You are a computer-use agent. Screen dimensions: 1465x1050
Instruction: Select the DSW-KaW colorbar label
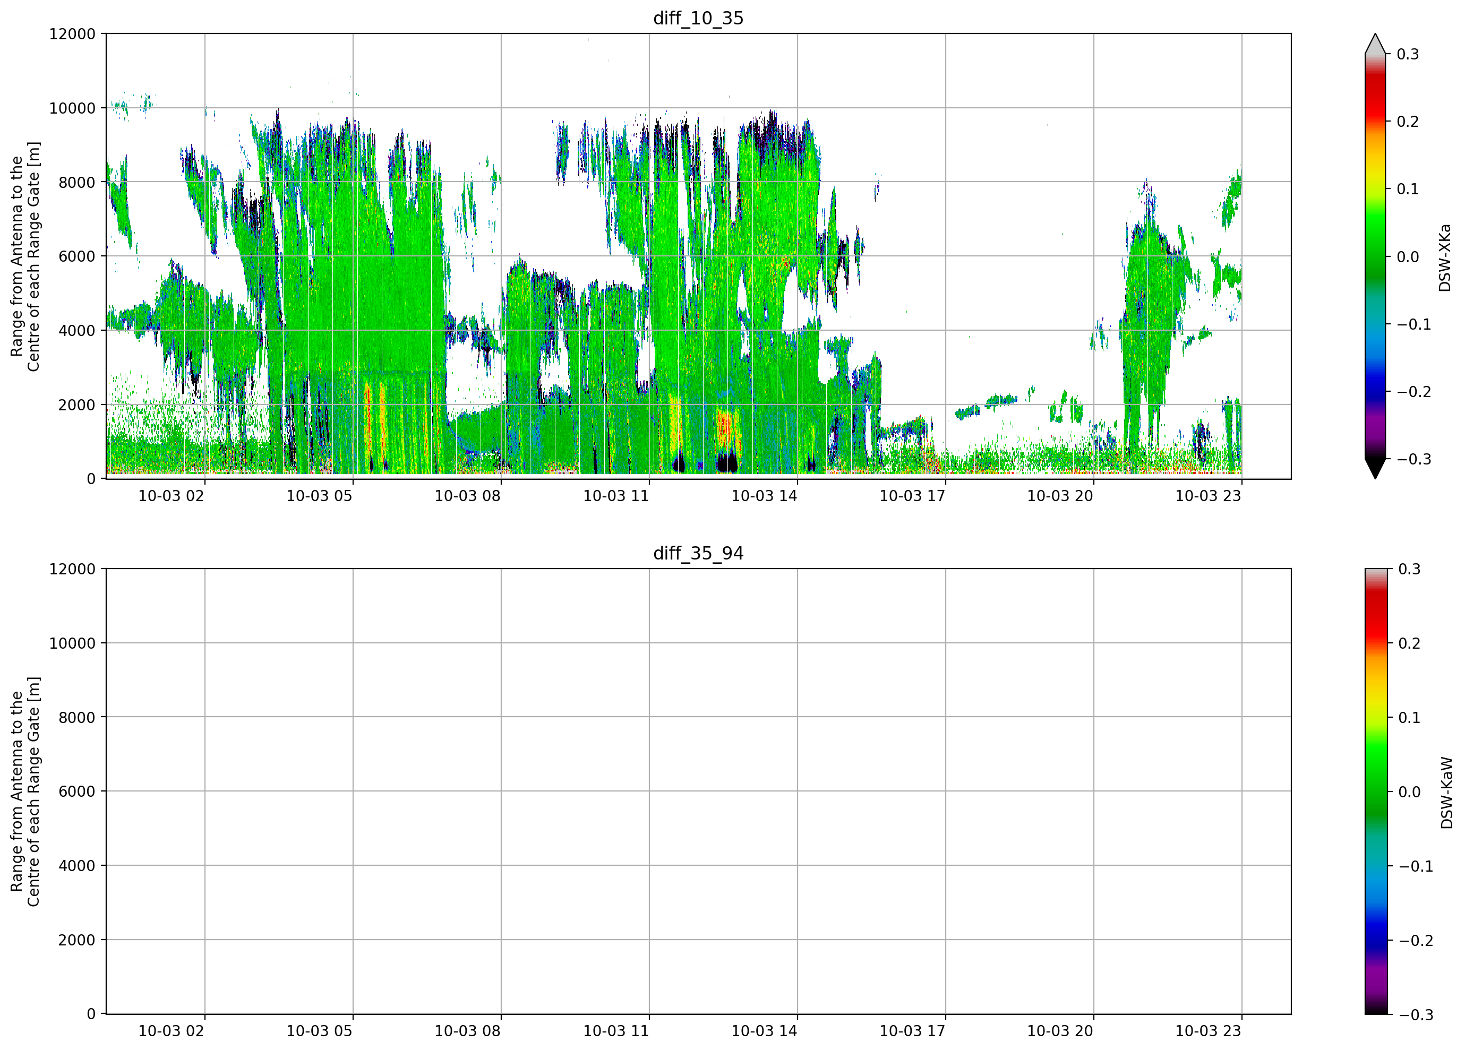point(1447,793)
